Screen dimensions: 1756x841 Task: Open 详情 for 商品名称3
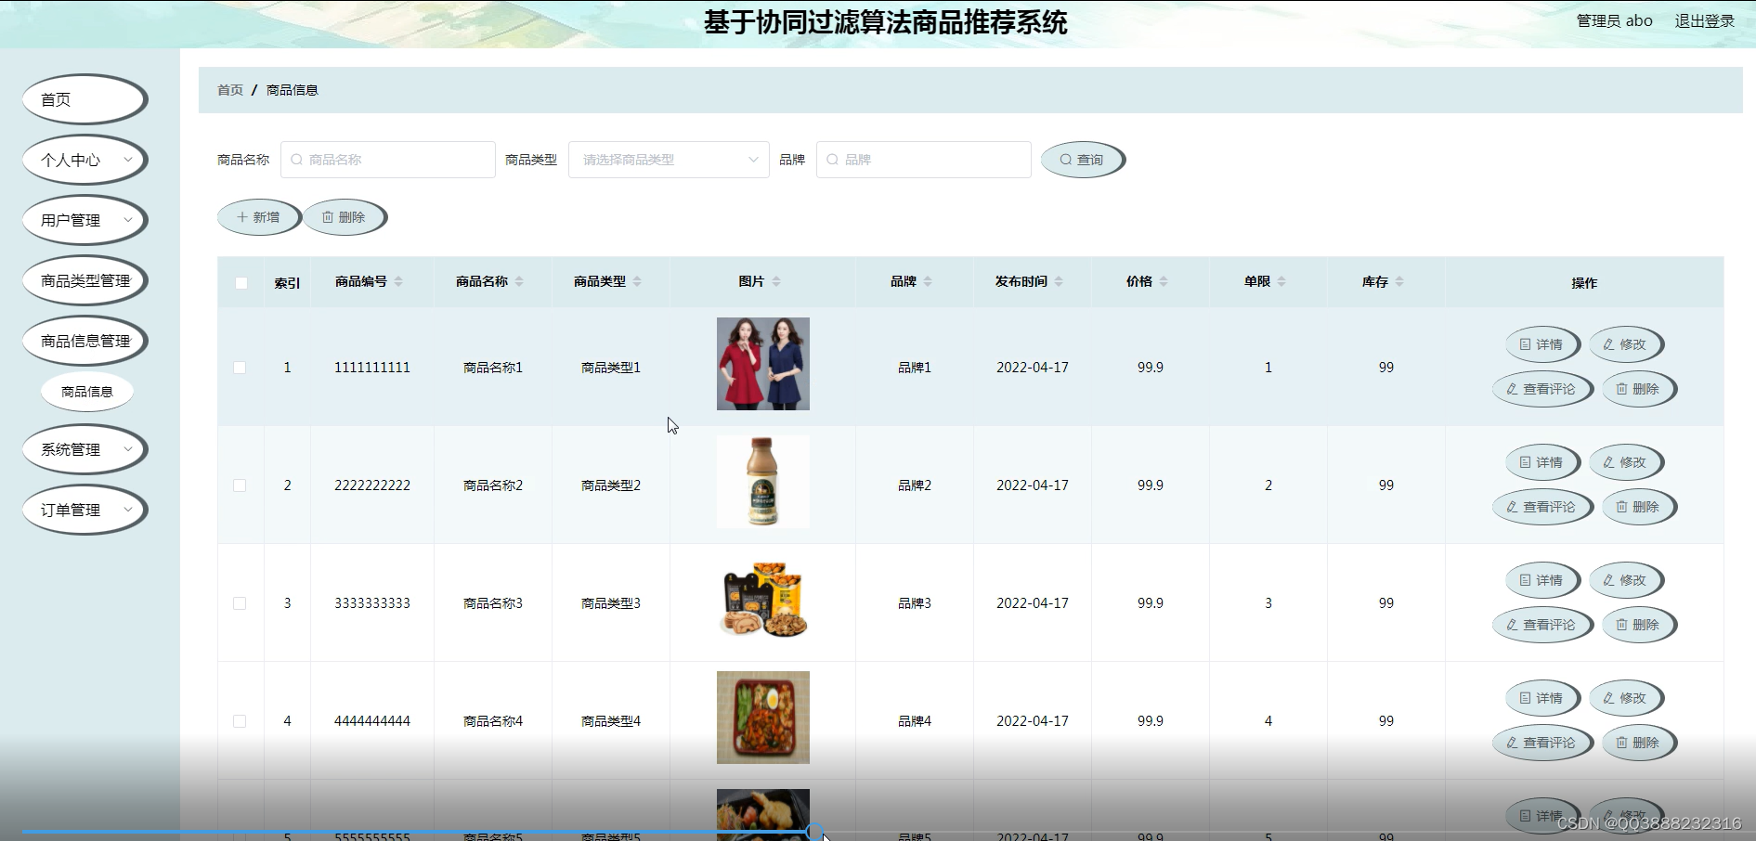click(x=1542, y=580)
